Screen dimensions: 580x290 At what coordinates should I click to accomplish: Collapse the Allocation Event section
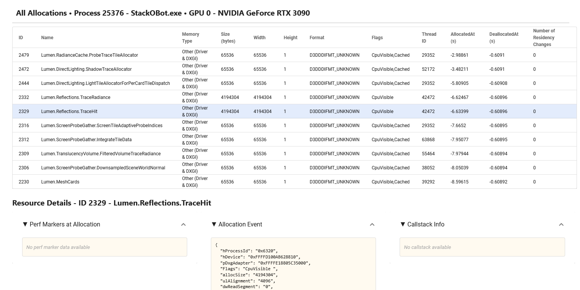pos(372,225)
